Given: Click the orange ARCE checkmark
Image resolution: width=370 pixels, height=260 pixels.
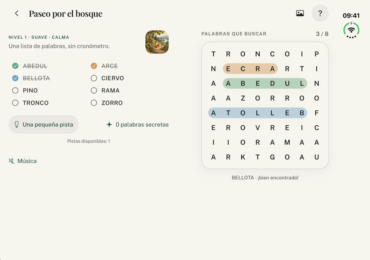Looking at the screenshot, I should click(94, 66).
